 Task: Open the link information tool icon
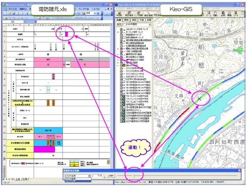pyautogui.click(x=139, y=13)
